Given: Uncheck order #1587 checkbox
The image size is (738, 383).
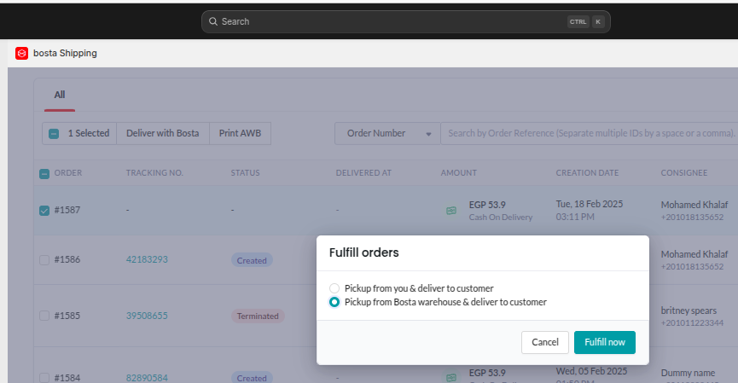Looking at the screenshot, I should coord(44,211).
